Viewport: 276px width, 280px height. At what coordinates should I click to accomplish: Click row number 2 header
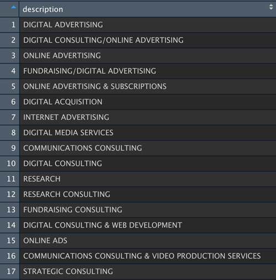pyautogui.click(x=9, y=40)
